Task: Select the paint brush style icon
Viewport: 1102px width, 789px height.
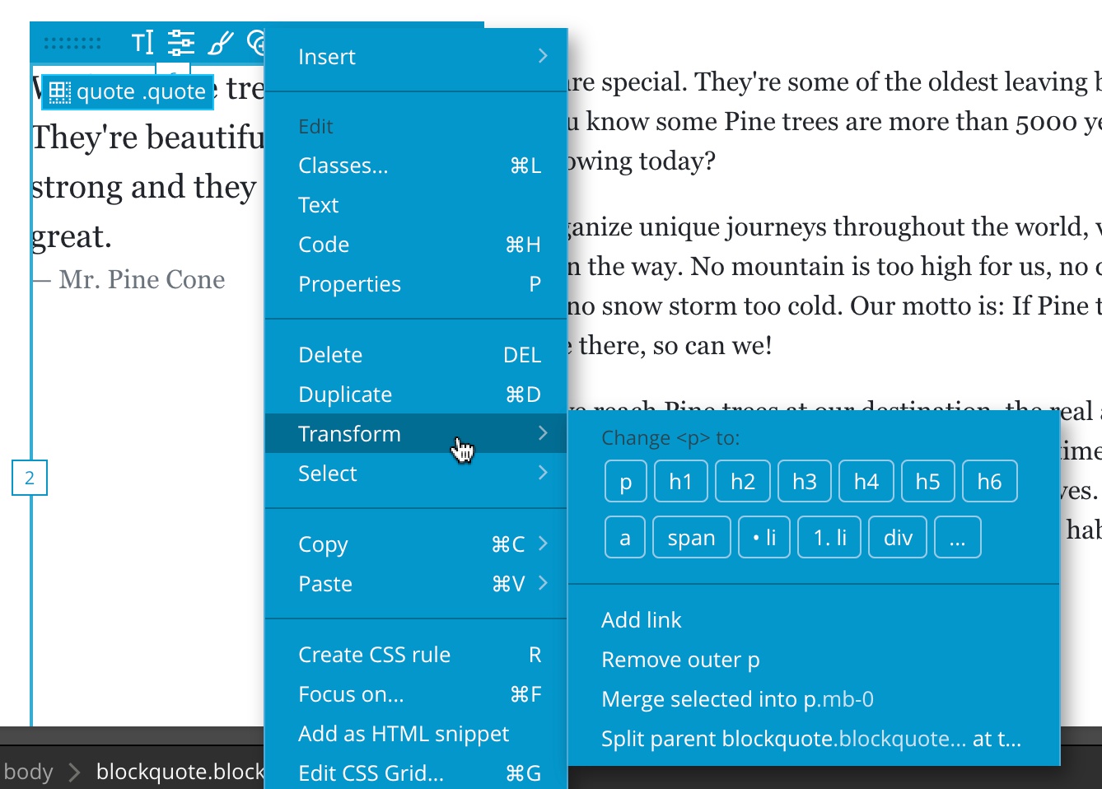Action: click(x=220, y=42)
